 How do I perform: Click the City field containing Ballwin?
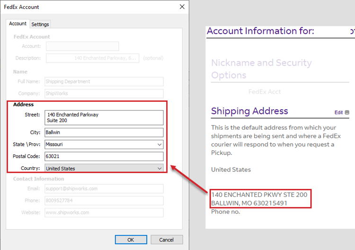pyautogui.click(x=104, y=133)
